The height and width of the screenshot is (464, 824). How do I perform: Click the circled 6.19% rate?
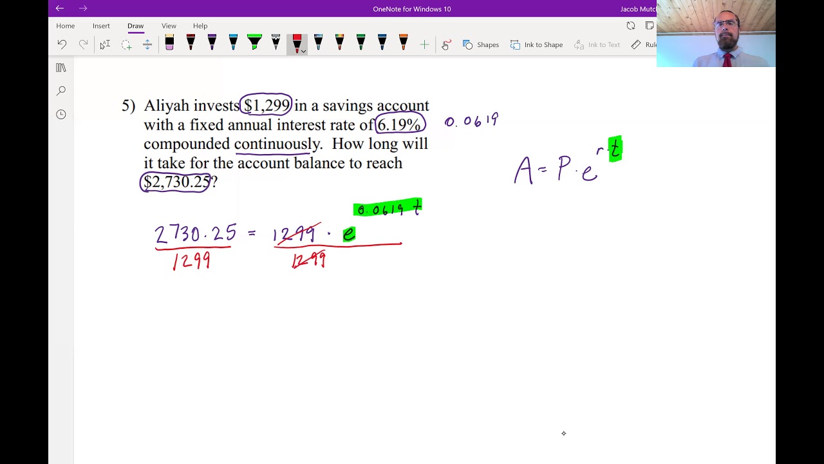point(400,124)
